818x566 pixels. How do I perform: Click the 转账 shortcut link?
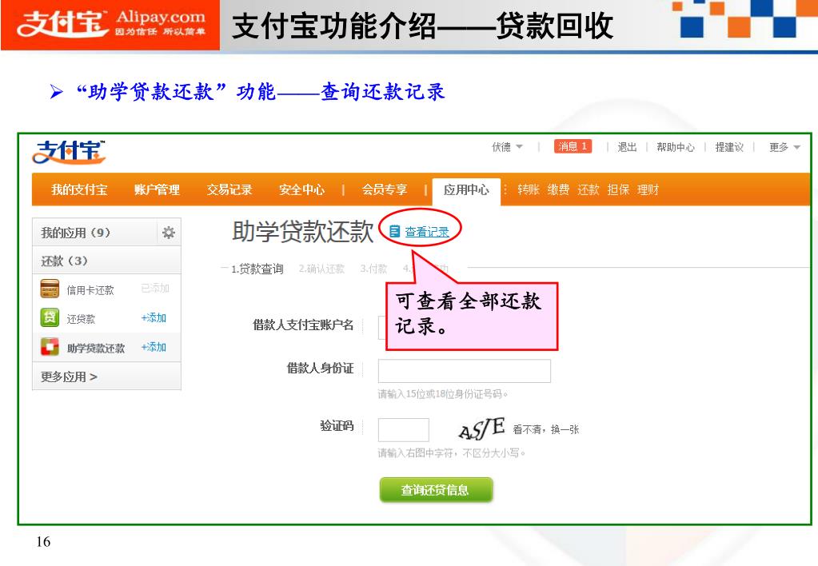tap(528, 190)
